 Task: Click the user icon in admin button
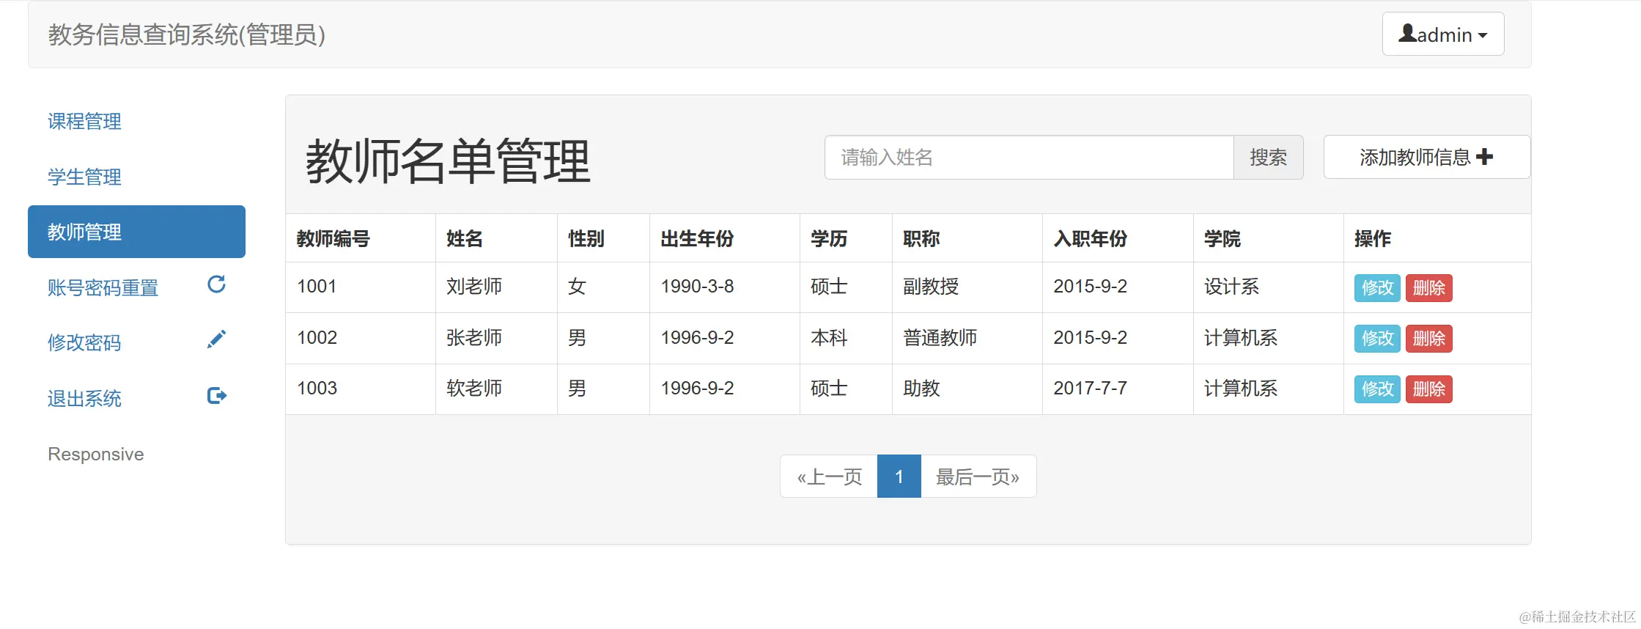click(x=1407, y=33)
